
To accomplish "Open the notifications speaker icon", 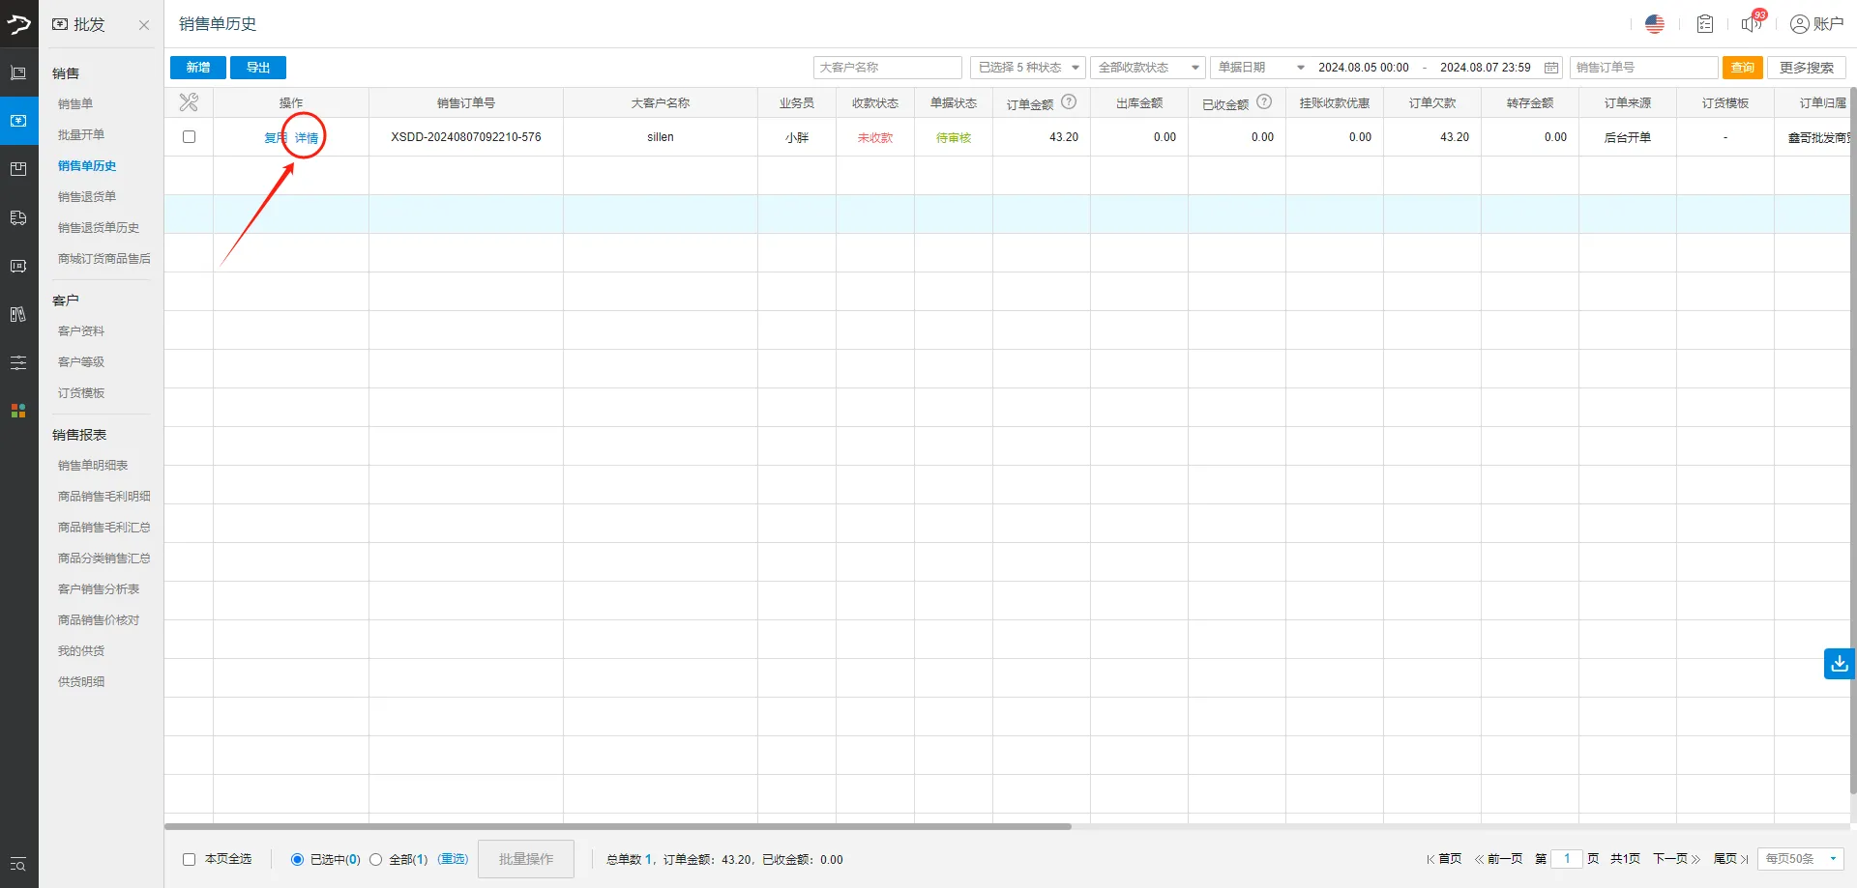I will (1752, 24).
